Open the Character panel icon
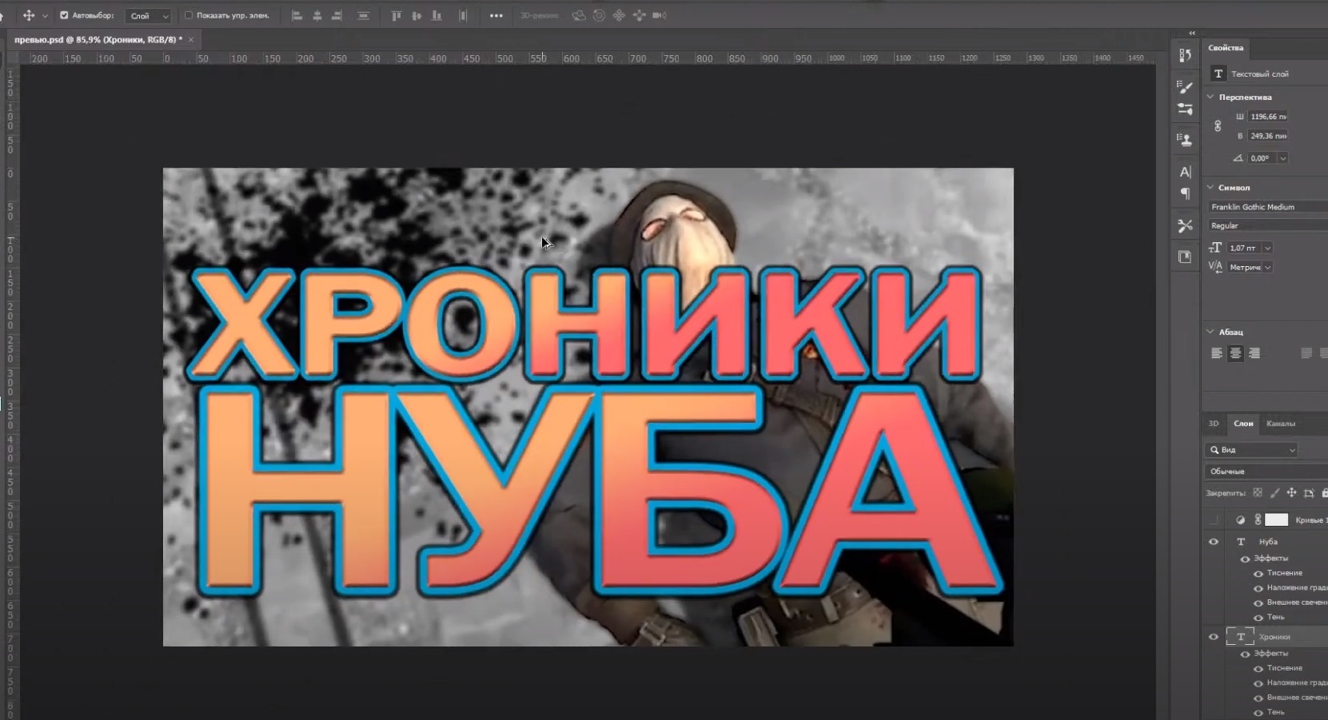The height and width of the screenshot is (720, 1328). [x=1185, y=172]
